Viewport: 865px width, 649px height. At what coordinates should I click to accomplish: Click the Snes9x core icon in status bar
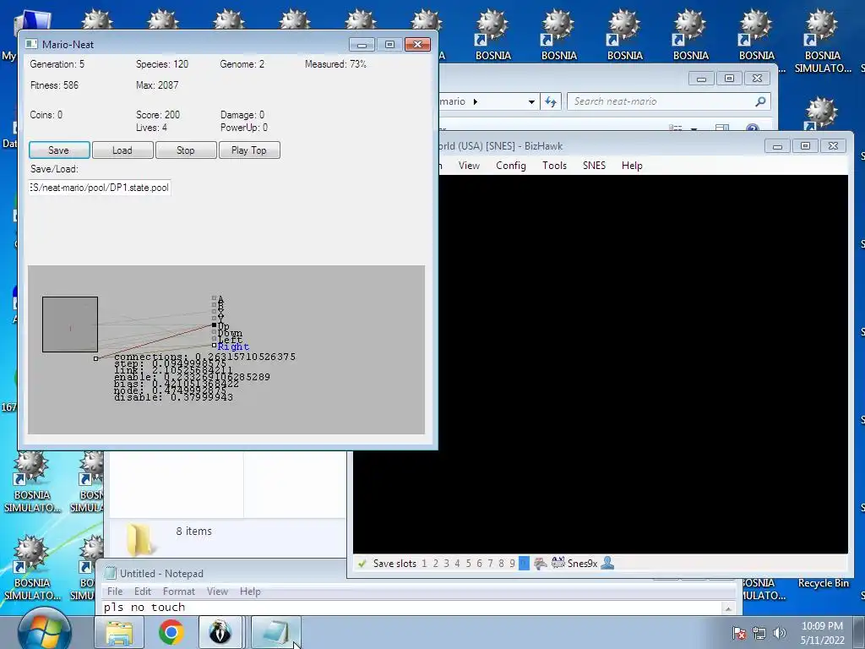(x=558, y=564)
